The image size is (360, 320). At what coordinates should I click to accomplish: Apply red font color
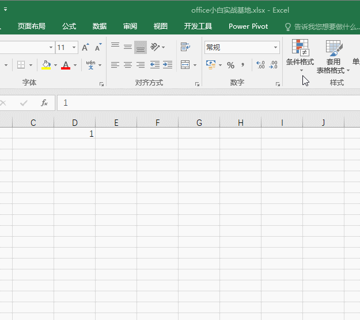pos(66,65)
